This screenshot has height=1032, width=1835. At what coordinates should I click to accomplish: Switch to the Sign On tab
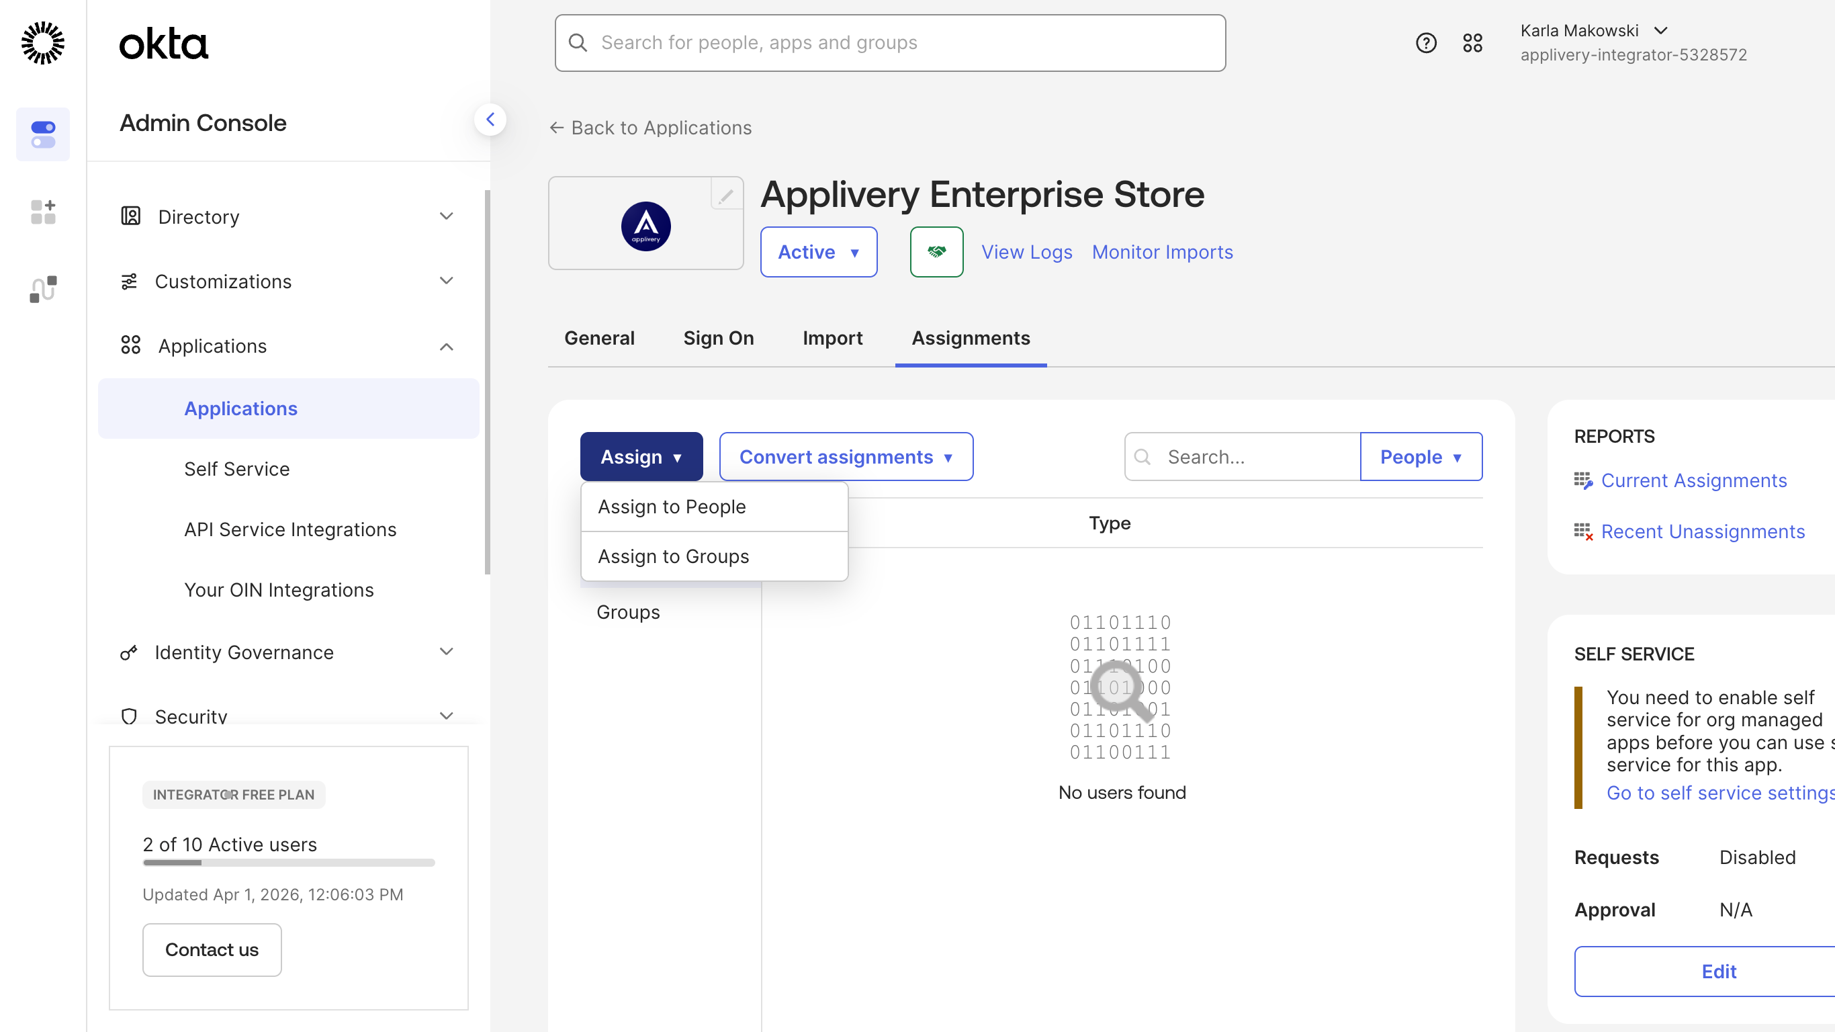point(718,338)
